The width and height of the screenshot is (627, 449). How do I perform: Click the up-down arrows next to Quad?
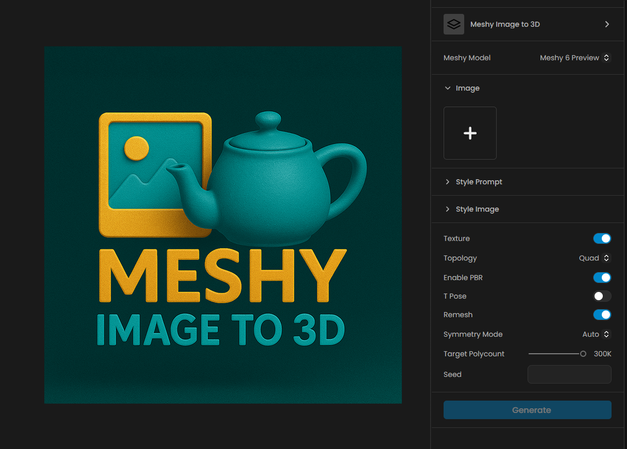pyautogui.click(x=606, y=258)
